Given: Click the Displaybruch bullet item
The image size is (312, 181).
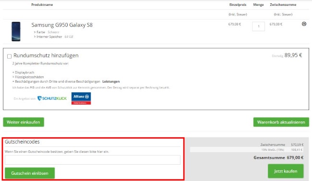Looking at the screenshot, I should tap(24, 72).
